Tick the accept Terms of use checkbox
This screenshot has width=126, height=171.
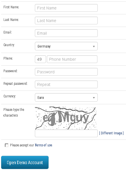(7, 145)
